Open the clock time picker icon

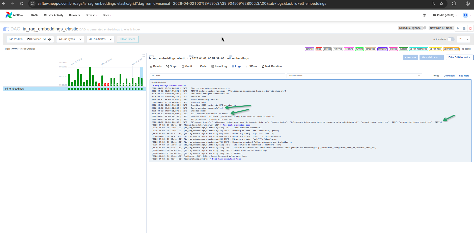(x=50, y=39)
